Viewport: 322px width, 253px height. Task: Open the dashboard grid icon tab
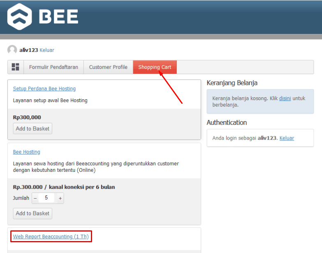pyautogui.click(x=16, y=67)
